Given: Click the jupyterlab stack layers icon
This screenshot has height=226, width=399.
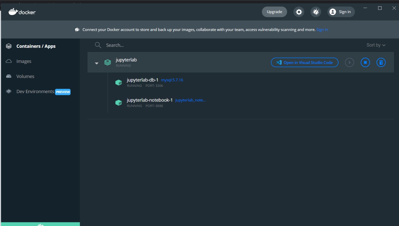Looking at the screenshot, I should tap(107, 63).
